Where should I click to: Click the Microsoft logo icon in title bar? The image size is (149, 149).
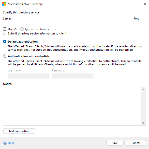4,4
